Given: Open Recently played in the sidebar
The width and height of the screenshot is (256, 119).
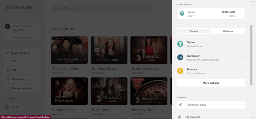Looking at the screenshot, I should click(22, 88).
